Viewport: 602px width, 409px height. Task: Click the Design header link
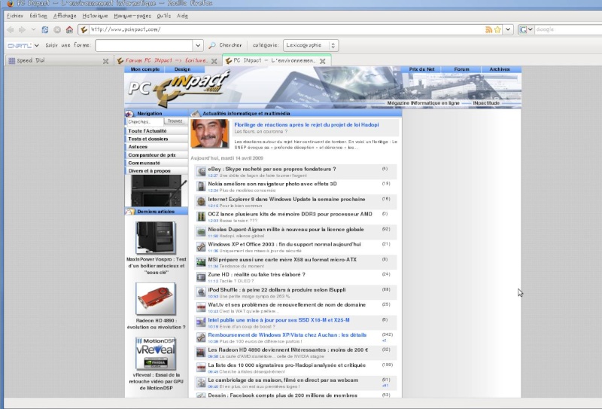tap(182, 69)
